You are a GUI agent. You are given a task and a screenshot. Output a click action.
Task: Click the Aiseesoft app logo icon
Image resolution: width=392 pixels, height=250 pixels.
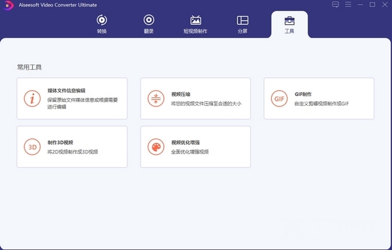click(8, 5)
